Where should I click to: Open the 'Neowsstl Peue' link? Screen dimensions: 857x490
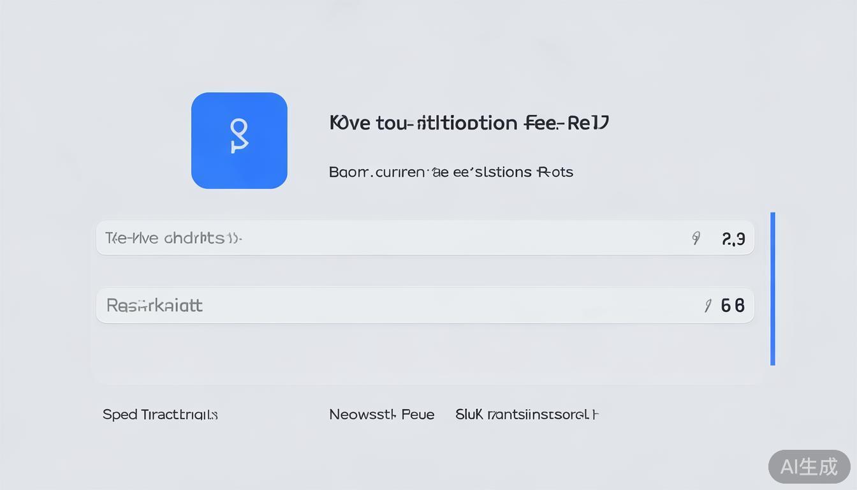pyautogui.click(x=381, y=415)
